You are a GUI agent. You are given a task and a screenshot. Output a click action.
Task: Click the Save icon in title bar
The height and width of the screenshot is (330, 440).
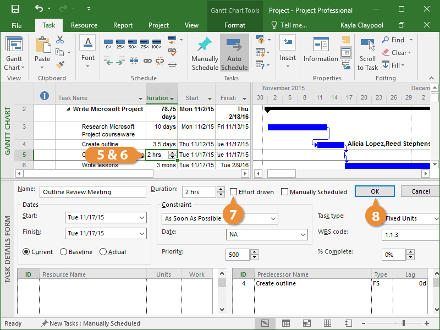[15, 9]
